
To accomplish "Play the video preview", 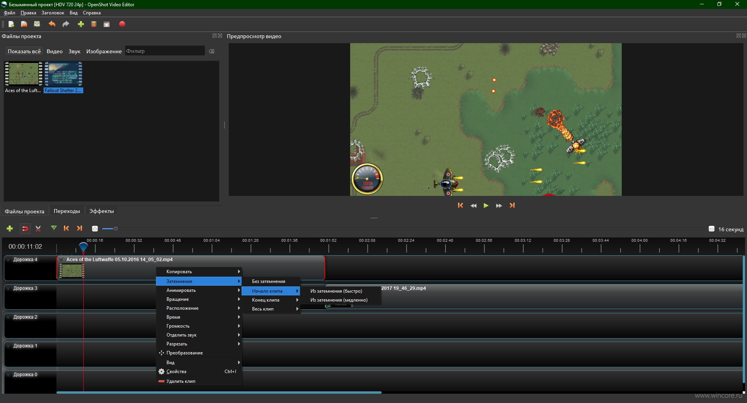I will [x=486, y=206].
